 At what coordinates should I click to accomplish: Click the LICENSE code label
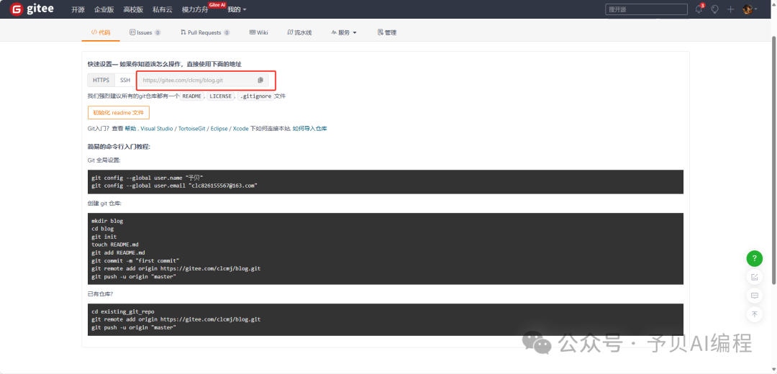coord(220,96)
